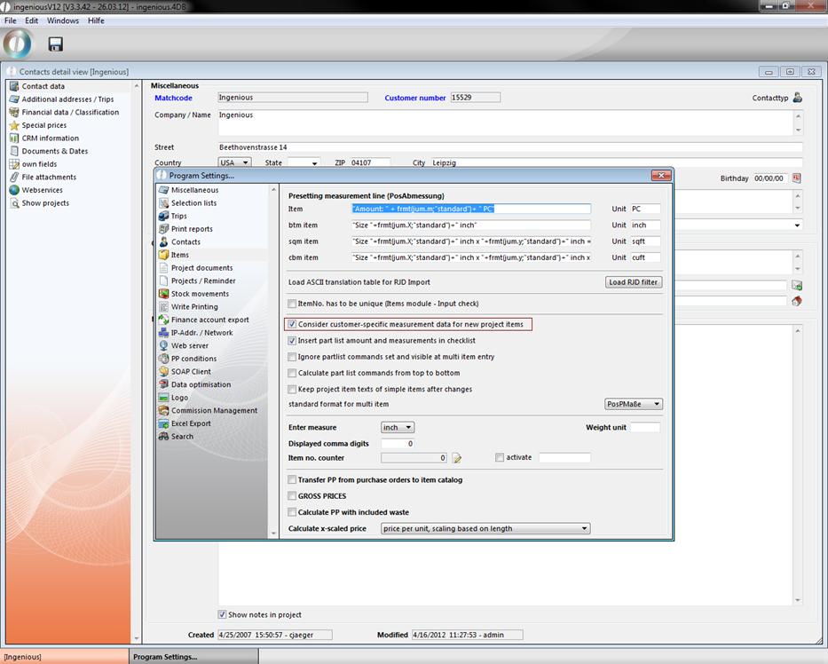Select Special prices in the contact sidebar
Image resolution: width=828 pixels, height=664 pixels.
click(43, 125)
